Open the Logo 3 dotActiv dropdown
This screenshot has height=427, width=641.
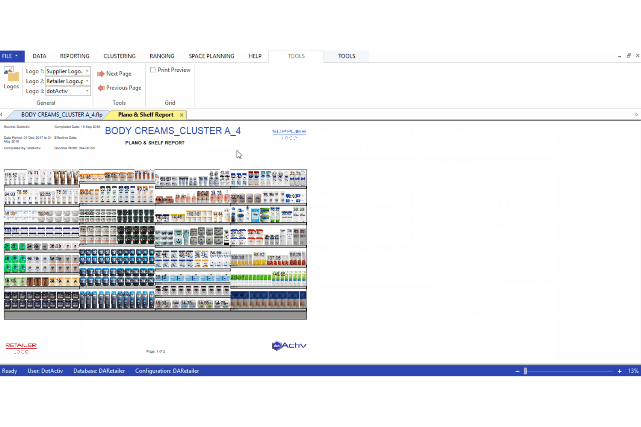[87, 91]
